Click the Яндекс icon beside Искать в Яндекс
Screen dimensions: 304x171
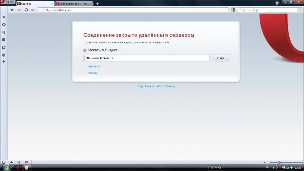pos(85,50)
